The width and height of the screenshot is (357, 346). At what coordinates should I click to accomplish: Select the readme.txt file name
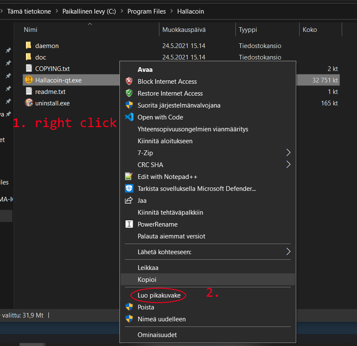pos(50,91)
